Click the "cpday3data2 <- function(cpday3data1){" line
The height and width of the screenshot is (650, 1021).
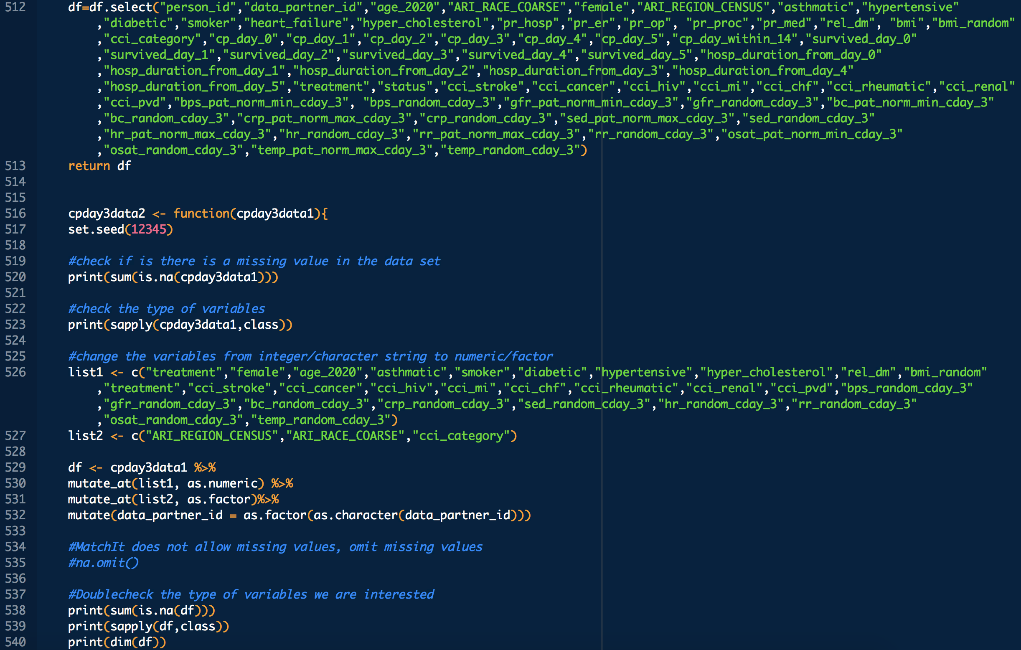coord(198,214)
